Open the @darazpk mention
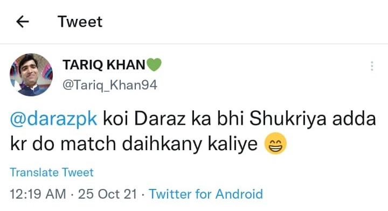Screen dimensions: 388x211 (x=53, y=119)
